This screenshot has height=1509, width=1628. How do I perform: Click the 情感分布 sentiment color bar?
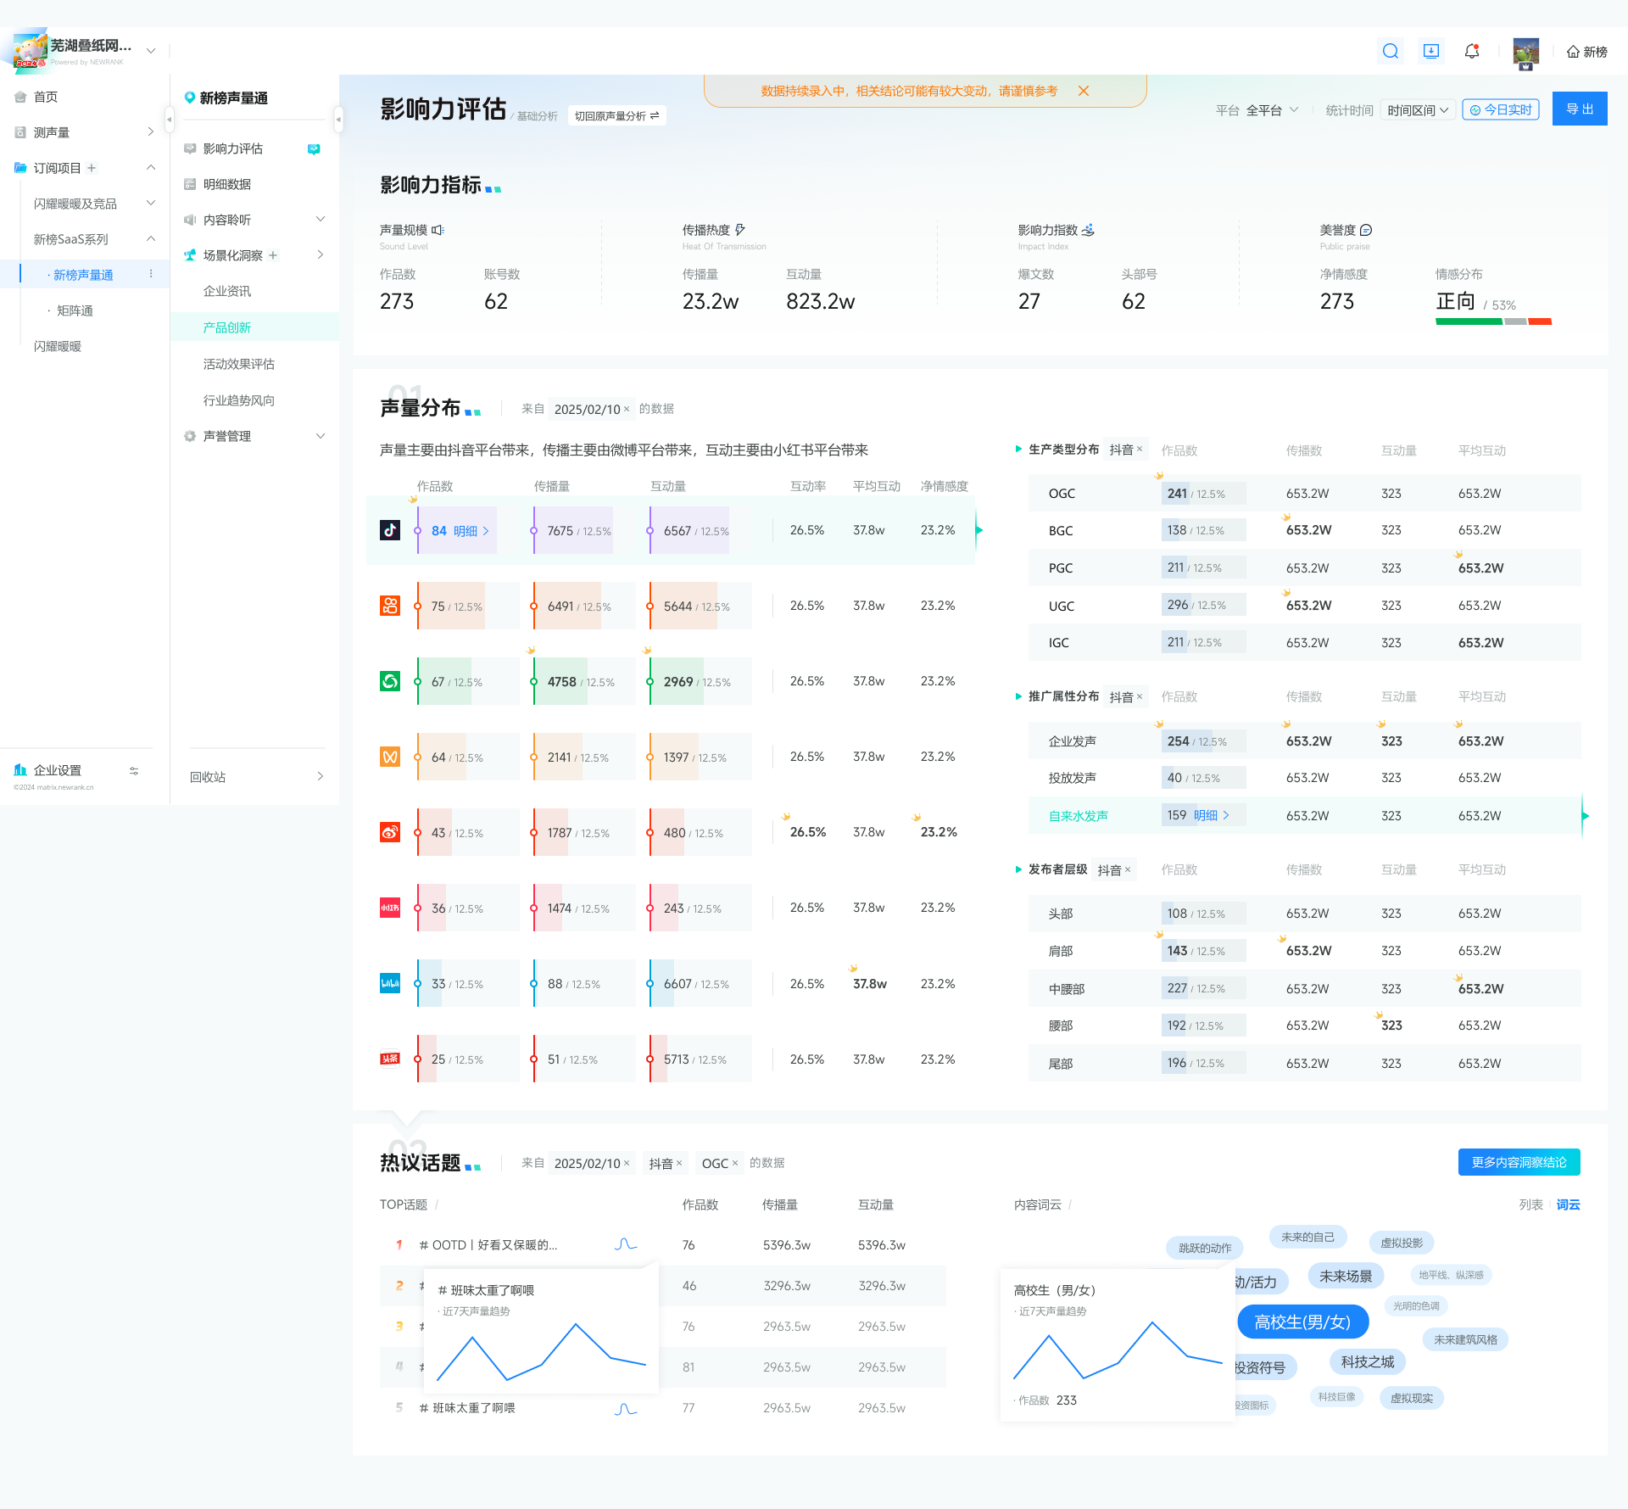1493,321
